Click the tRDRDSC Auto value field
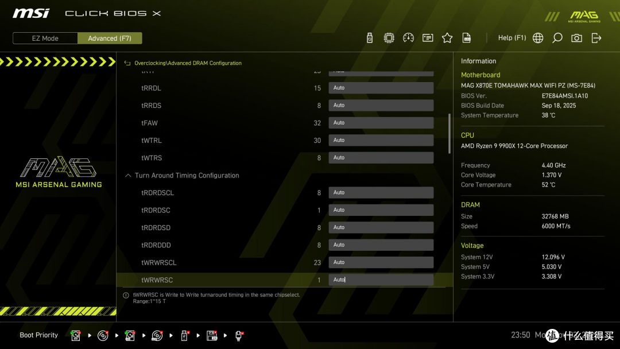 [x=381, y=210]
